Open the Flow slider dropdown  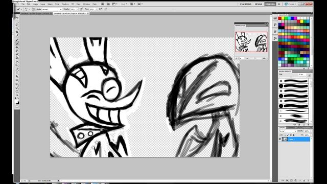pos(97,9)
